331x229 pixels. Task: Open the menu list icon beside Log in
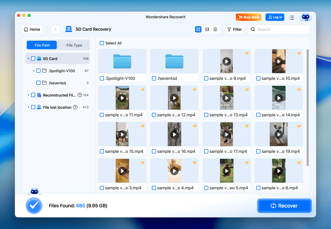pyautogui.click(x=292, y=18)
